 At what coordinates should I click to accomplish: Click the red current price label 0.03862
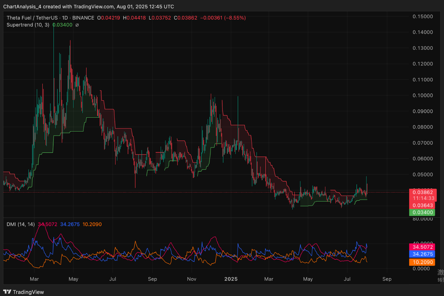click(x=422, y=192)
